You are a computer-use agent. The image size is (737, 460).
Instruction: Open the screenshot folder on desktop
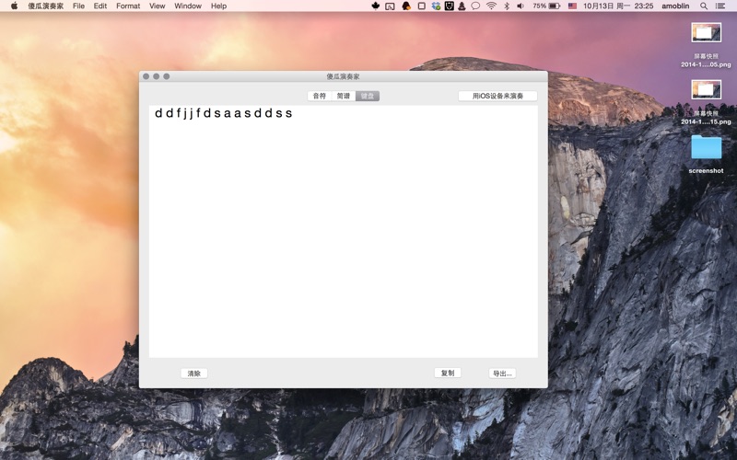[x=706, y=149]
